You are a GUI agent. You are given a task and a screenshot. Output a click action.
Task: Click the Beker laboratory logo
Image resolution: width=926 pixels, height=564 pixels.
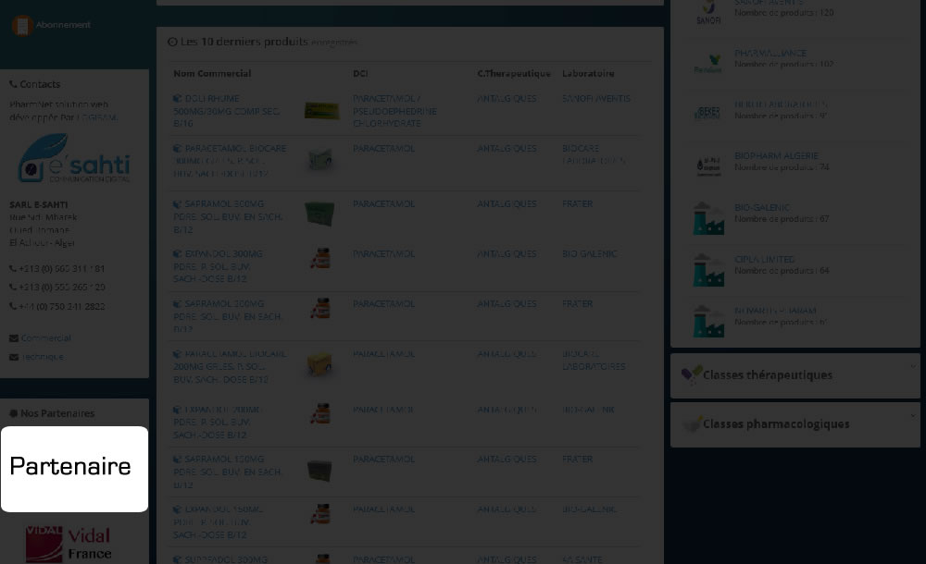[708, 113]
